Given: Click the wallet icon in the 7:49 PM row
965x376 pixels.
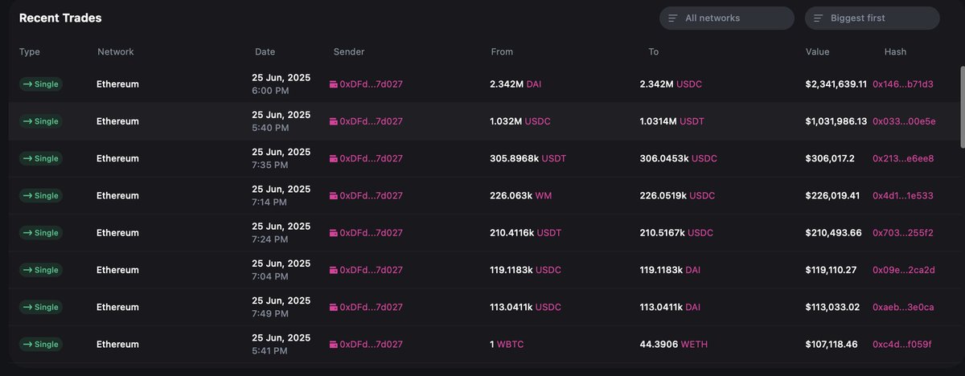Looking at the screenshot, I should tap(334, 307).
